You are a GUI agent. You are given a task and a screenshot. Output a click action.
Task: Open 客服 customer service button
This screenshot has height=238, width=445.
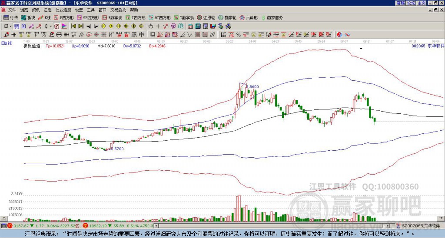point(400,3)
